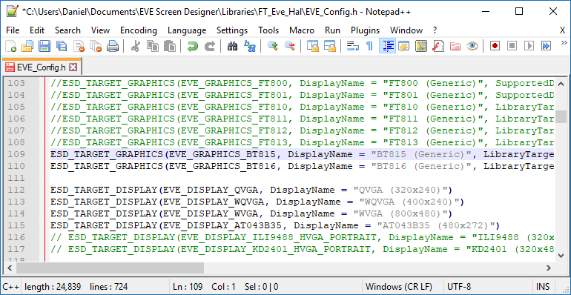Open the question mark help menu

pyautogui.click(x=435, y=30)
